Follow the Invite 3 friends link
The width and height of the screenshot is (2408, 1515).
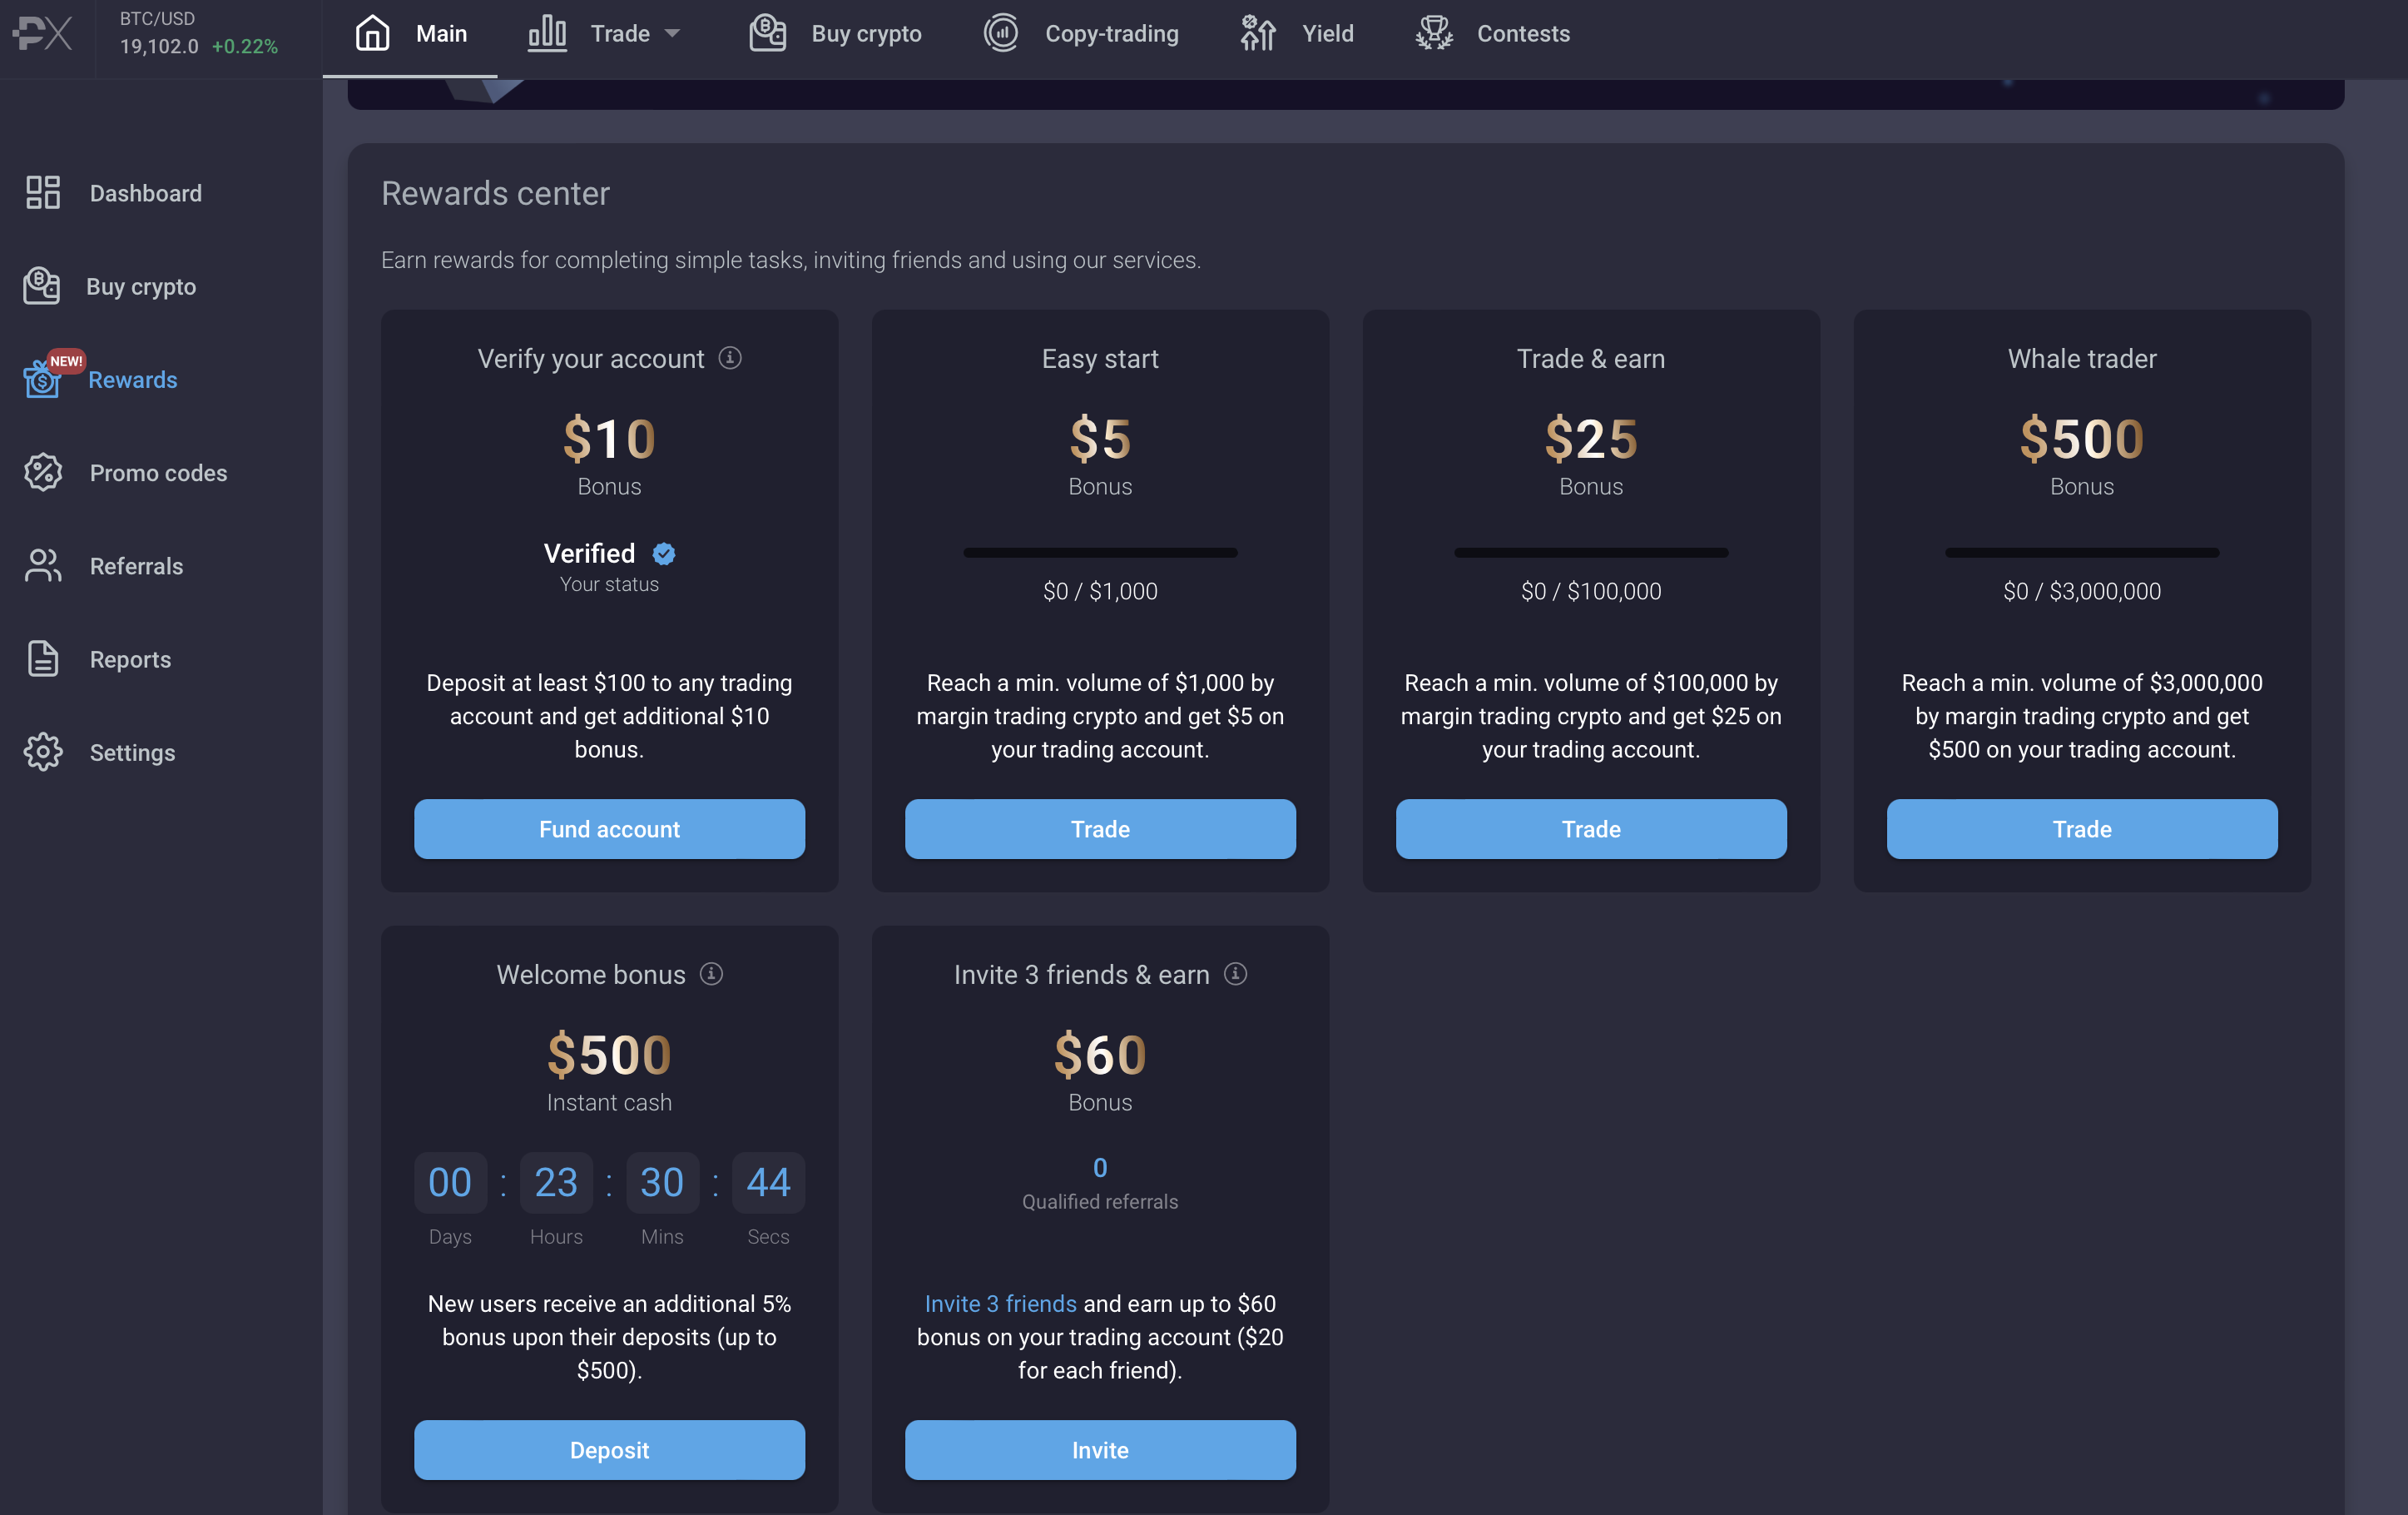click(x=1000, y=1303)
